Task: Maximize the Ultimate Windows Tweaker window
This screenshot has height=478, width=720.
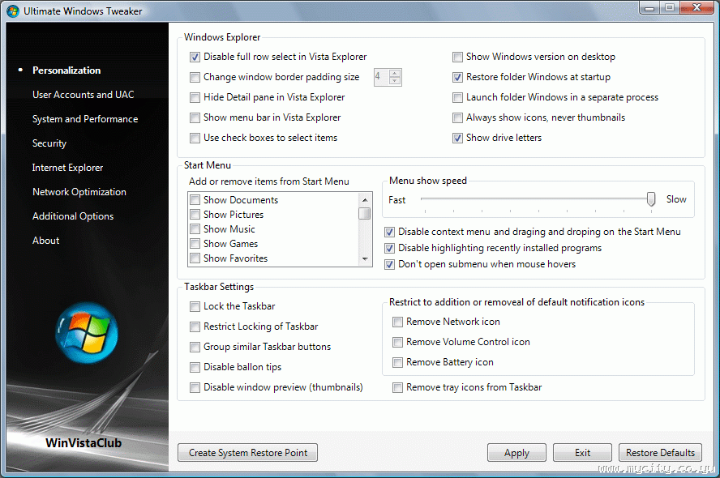Action: [x=670, y=8]
